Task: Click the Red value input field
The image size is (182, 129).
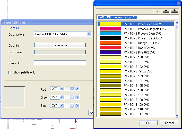Action: 55,89
